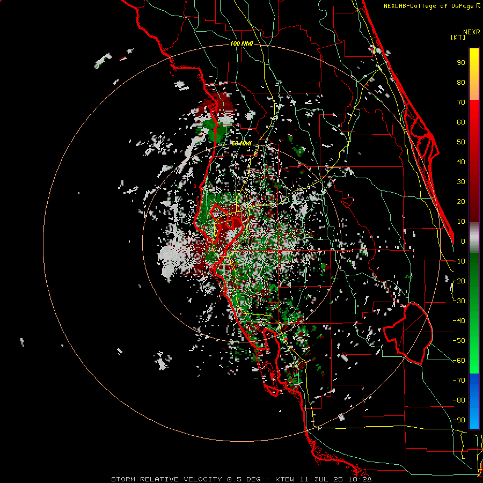Click the "KTBW" station identifier
Image resolution: width=483 pixels, height=483 pixels.
click(x=285, y=479)
